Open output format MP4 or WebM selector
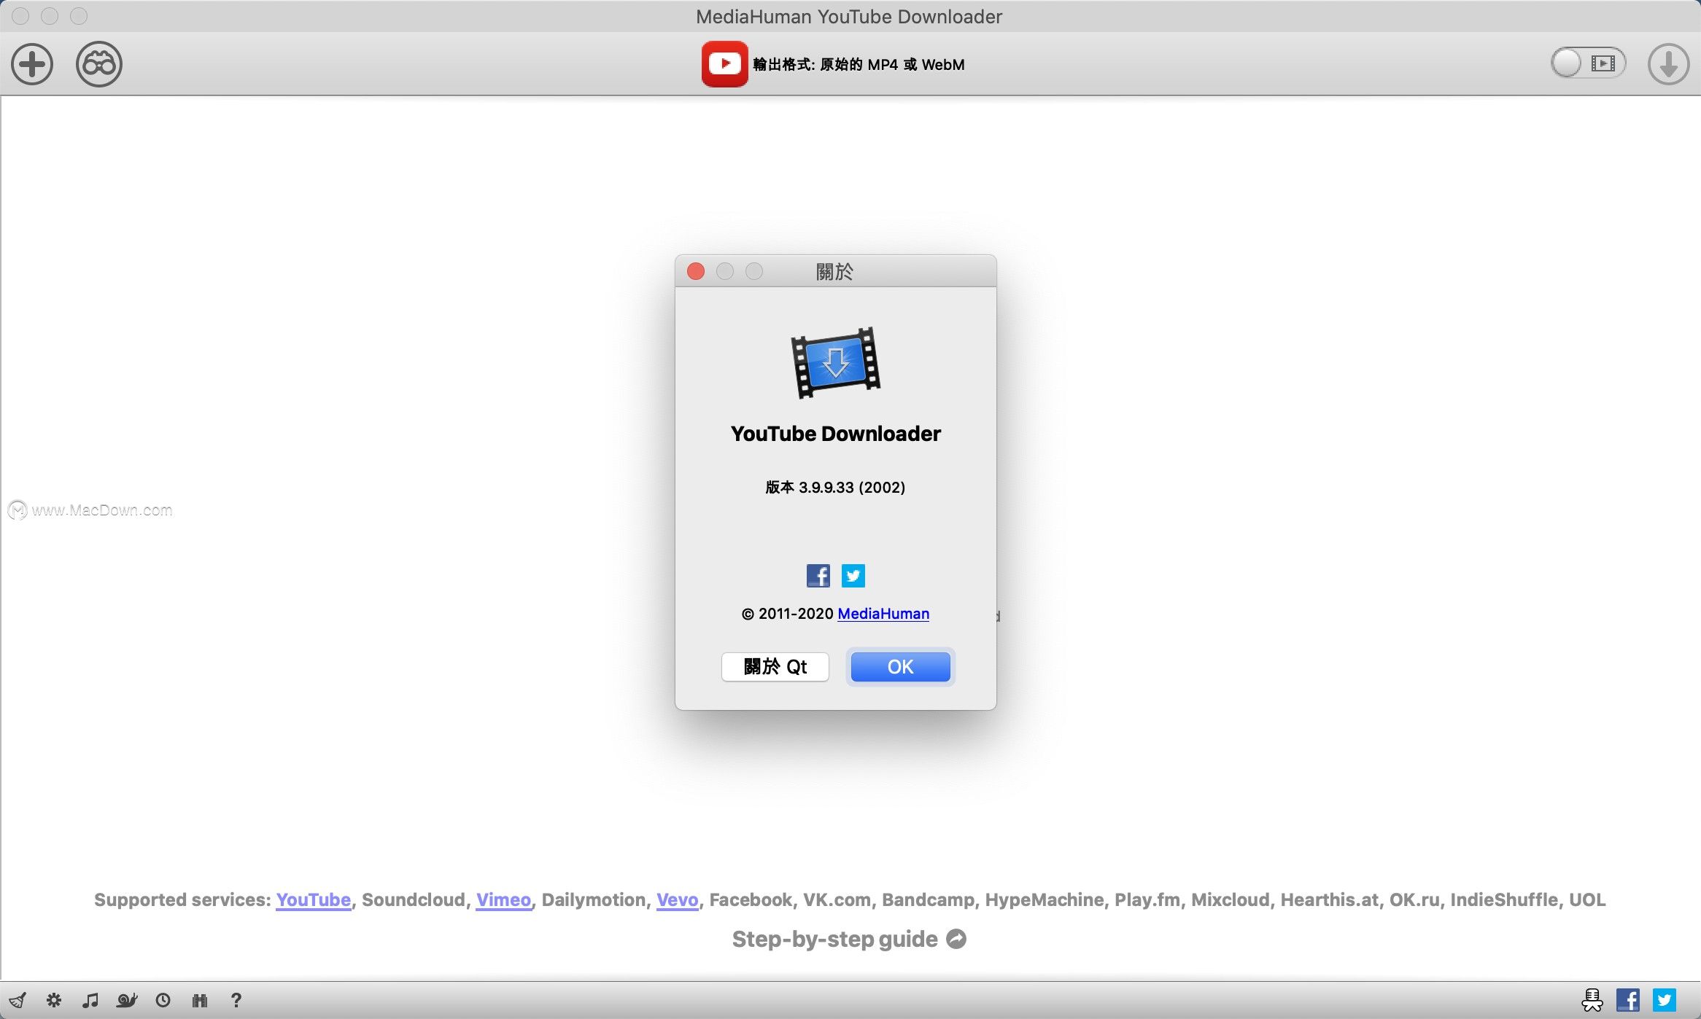Screen dimensions: 1701x1019 tap(859, 64)
